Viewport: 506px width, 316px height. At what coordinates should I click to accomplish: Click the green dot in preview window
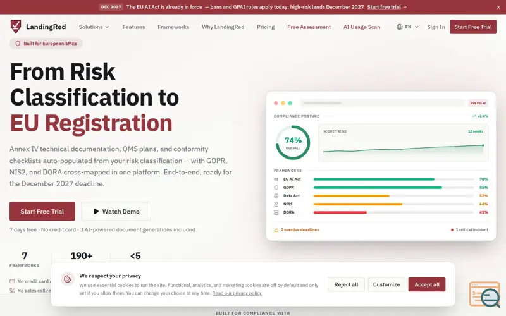290,103
